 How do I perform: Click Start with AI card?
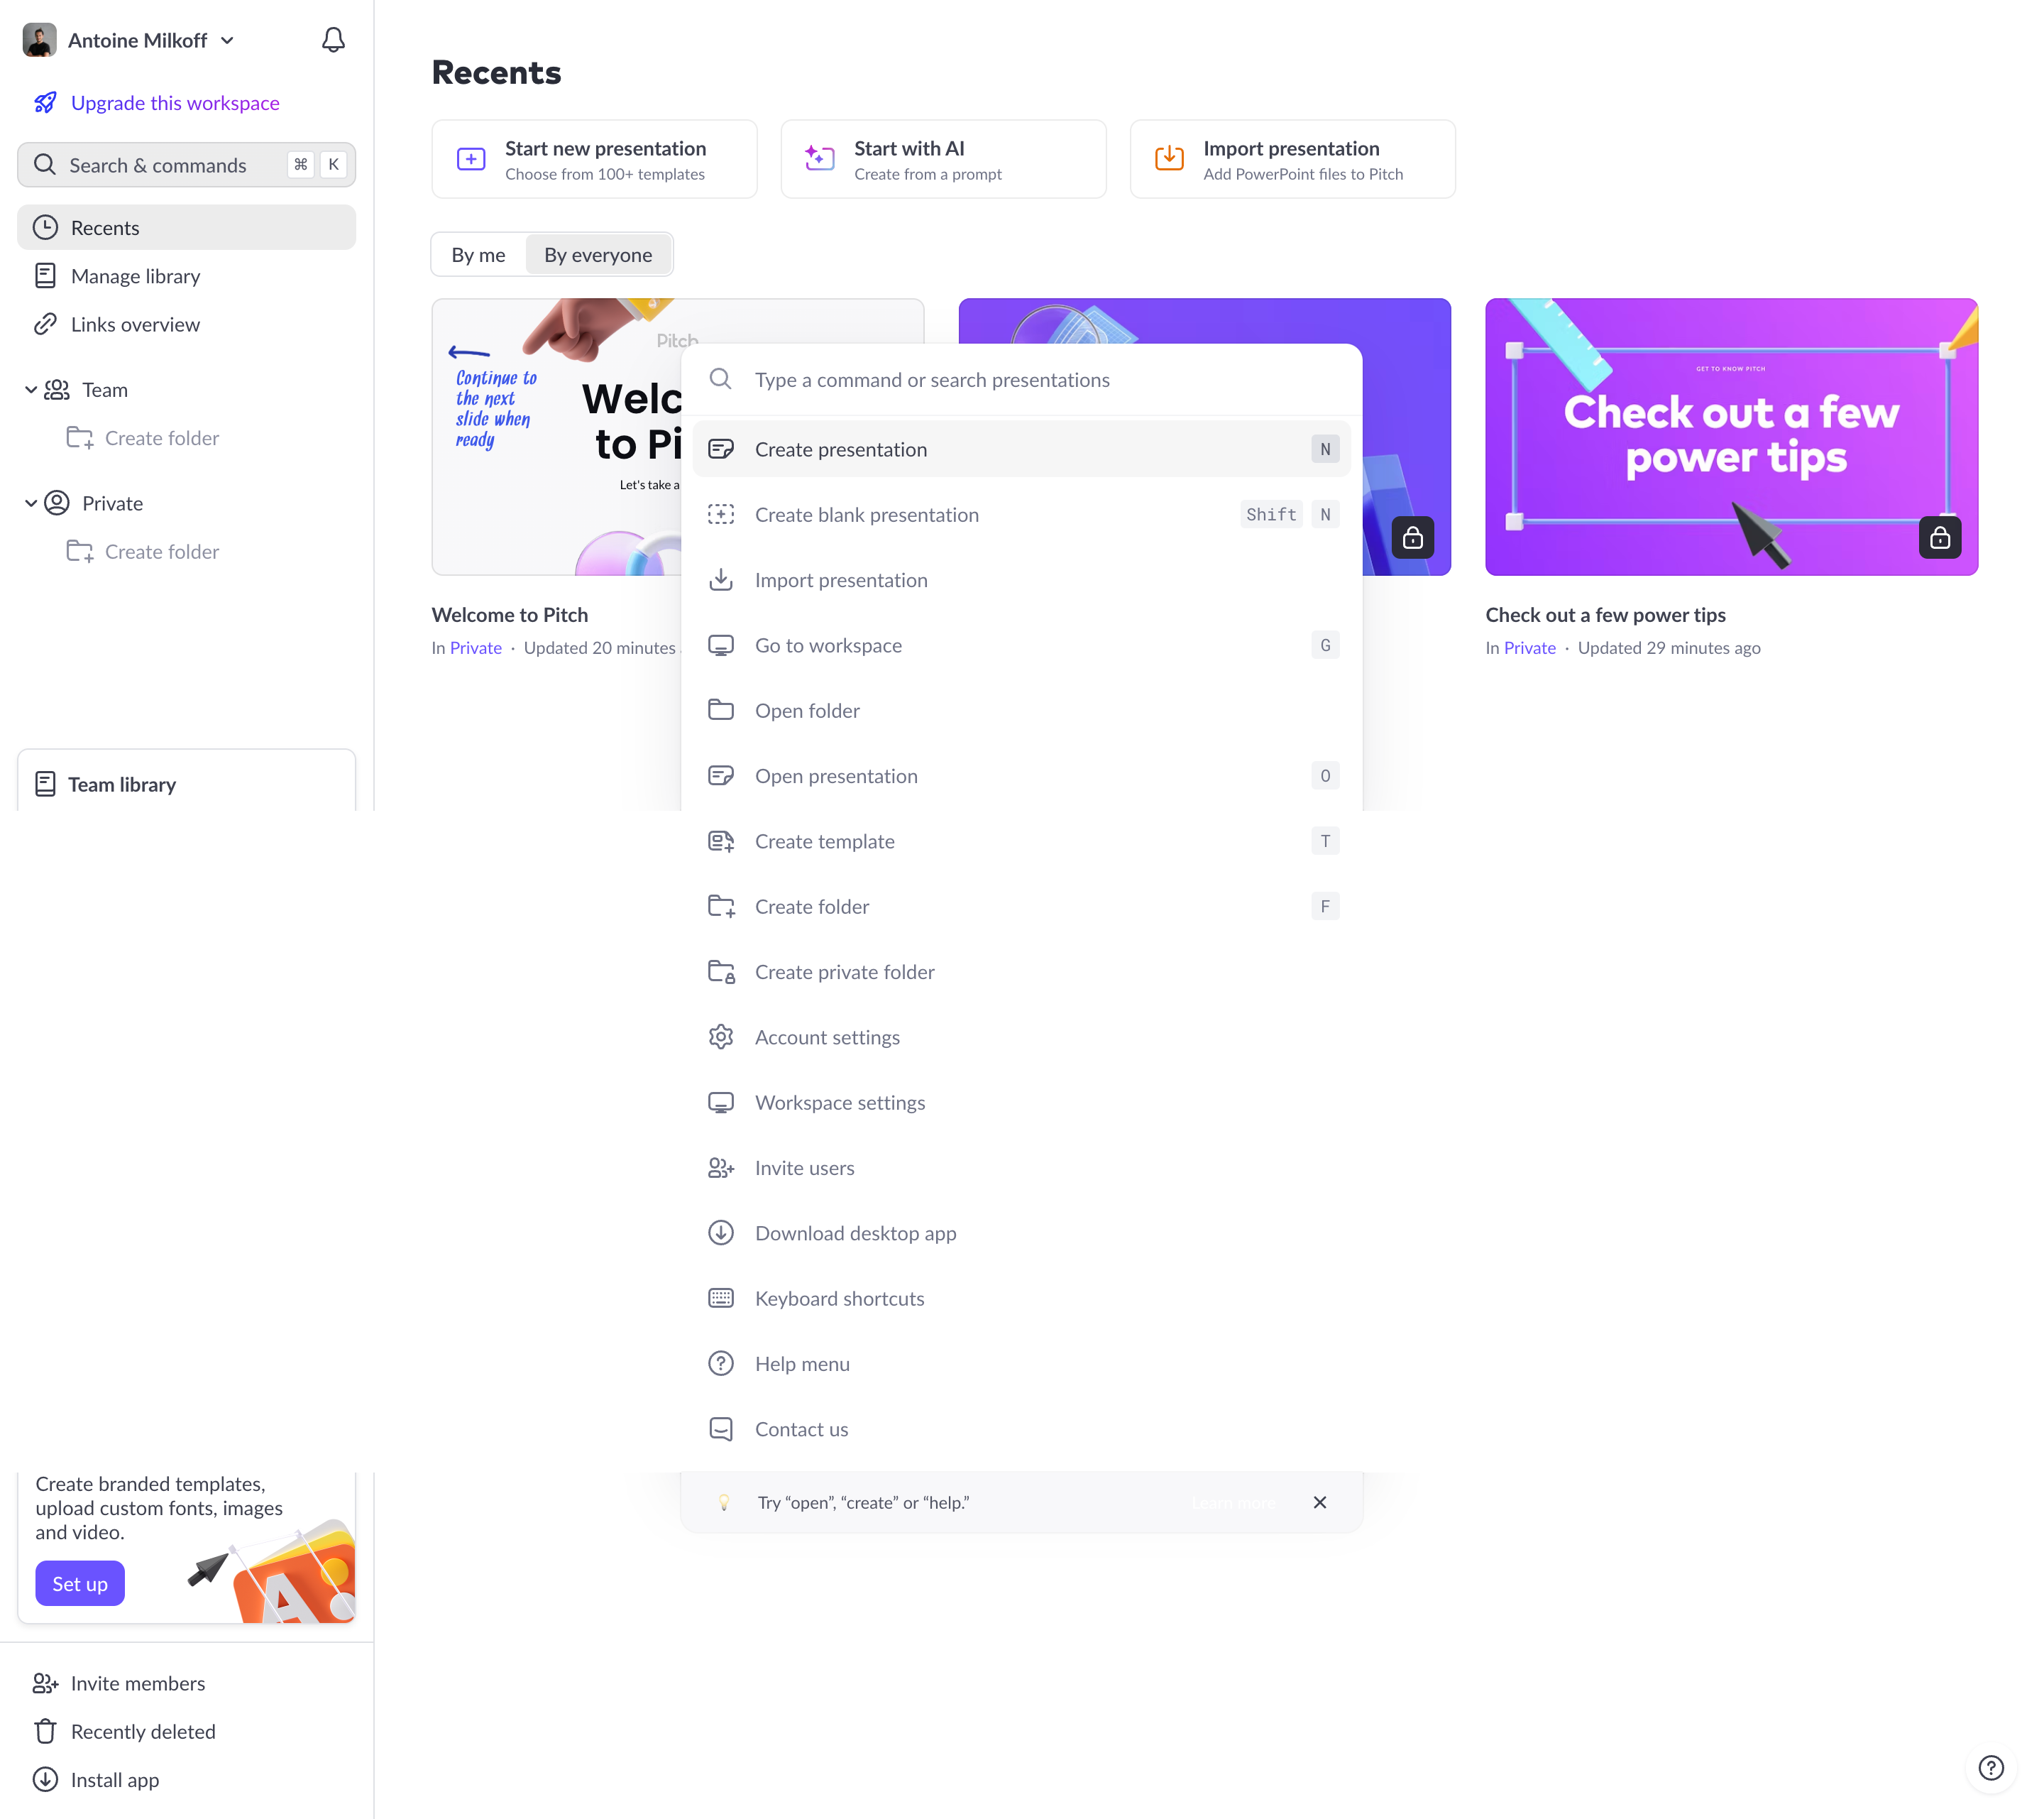point(943,159)
